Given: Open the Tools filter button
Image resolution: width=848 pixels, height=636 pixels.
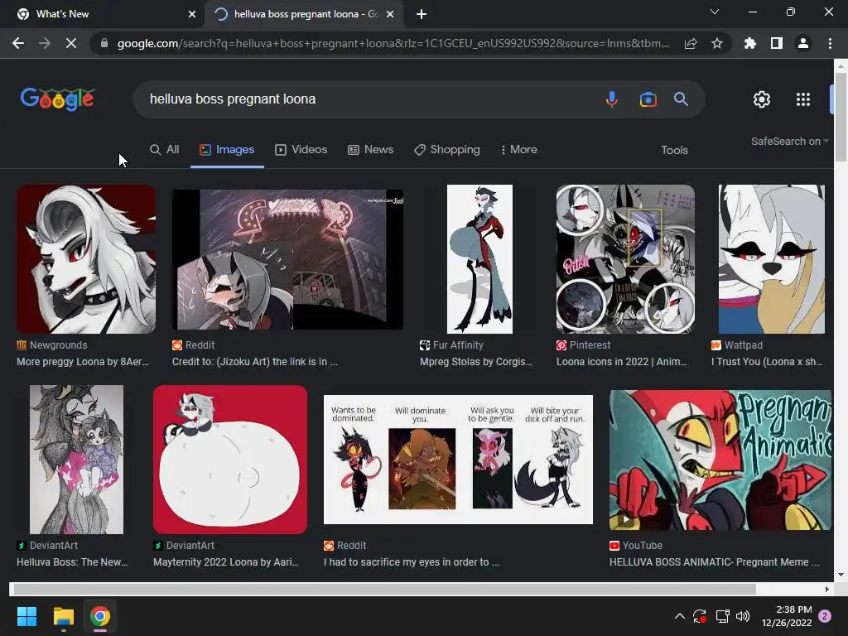Looking at the screenshot, I should [674, 151].
